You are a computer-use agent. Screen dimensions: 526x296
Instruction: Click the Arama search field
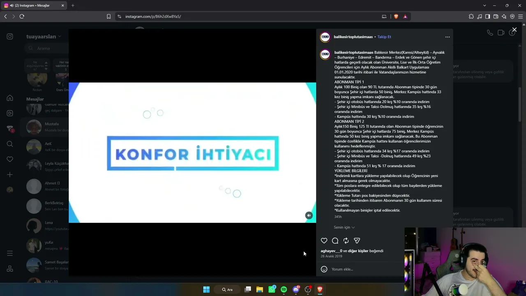coord(46,48)
